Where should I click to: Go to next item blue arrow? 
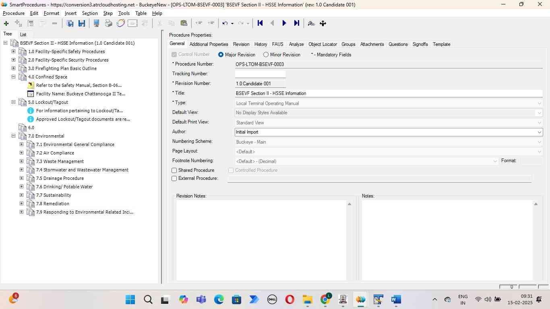pyautogui.click(x=284, y=23)
